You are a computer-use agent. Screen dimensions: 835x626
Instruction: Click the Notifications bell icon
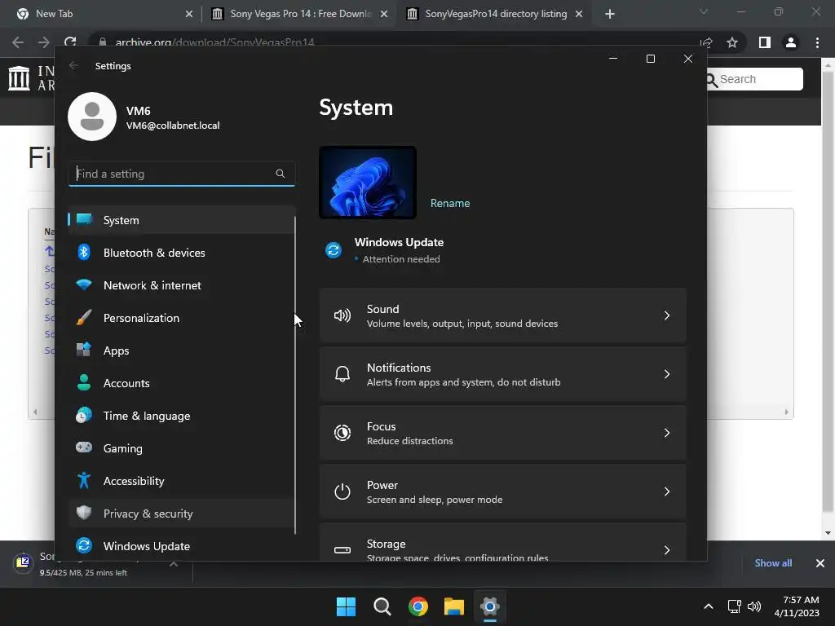342,374
